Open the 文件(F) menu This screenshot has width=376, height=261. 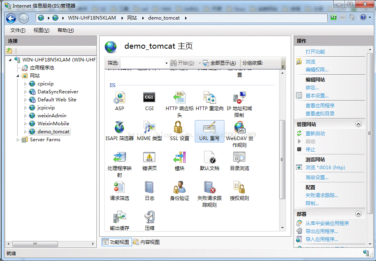pyautogui.click(x=18, y=30)
